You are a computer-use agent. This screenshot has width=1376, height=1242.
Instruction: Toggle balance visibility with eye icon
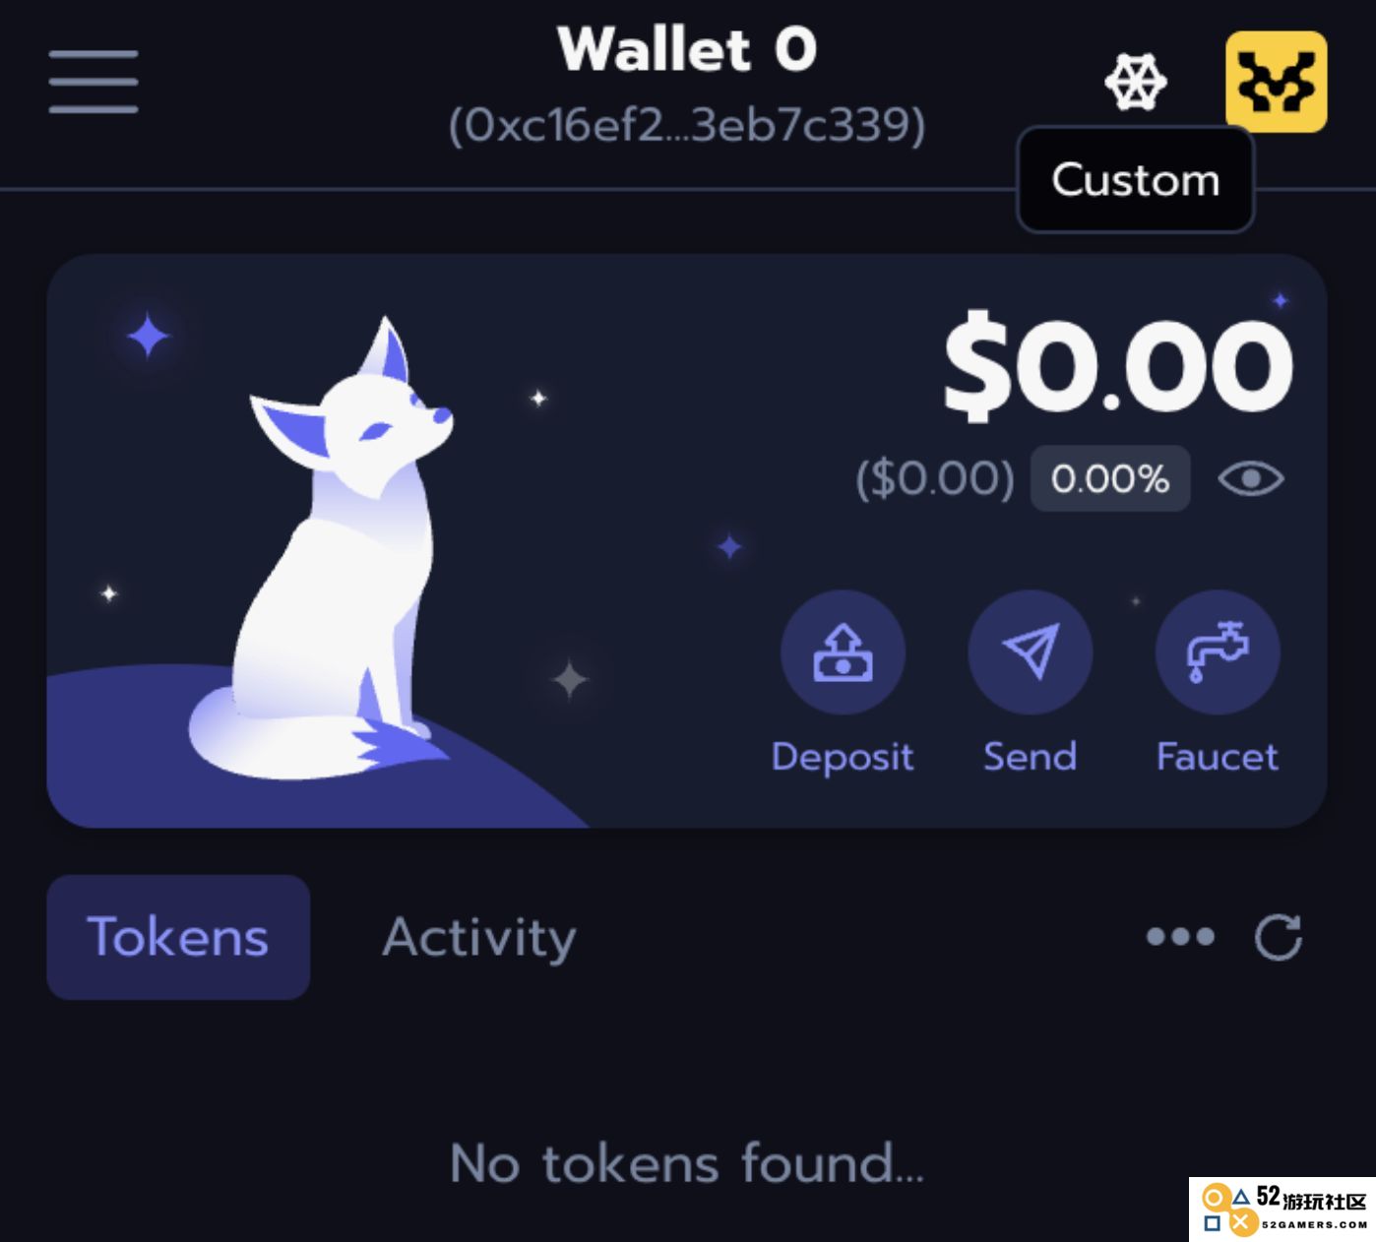[x=1251, y=479]
